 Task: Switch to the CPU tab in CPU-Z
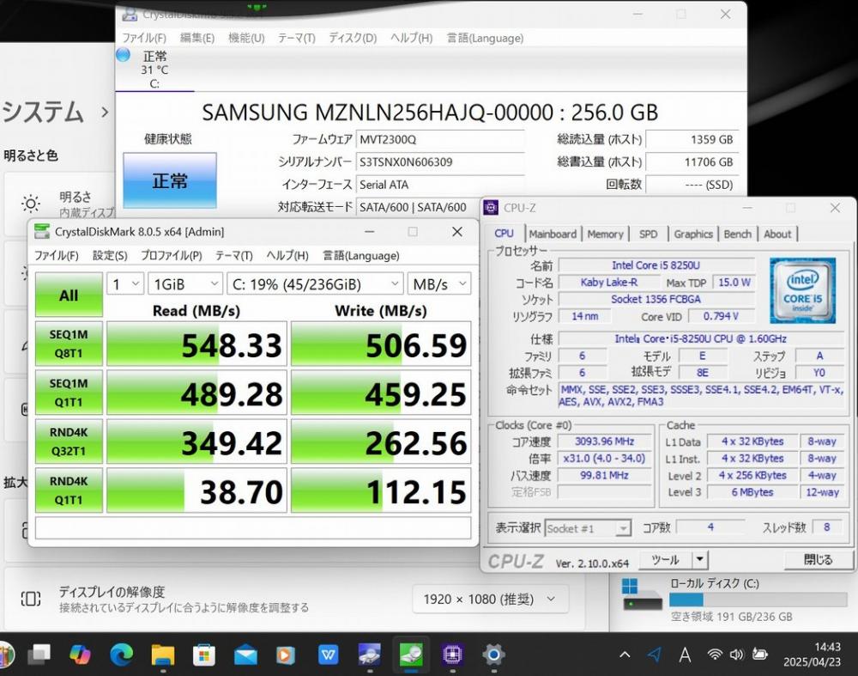[504, 234]
